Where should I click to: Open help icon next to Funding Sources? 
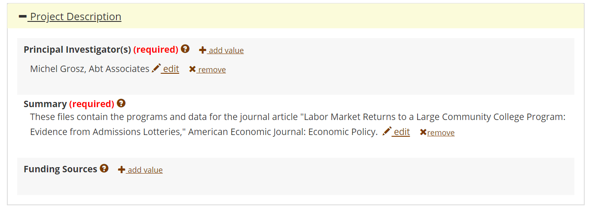coord(104,168)
